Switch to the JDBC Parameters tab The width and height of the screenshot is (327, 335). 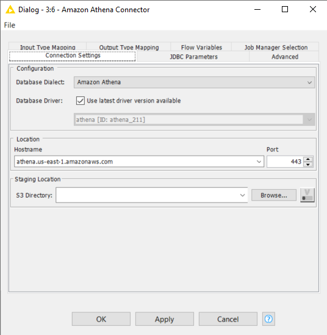coord(193,57)
